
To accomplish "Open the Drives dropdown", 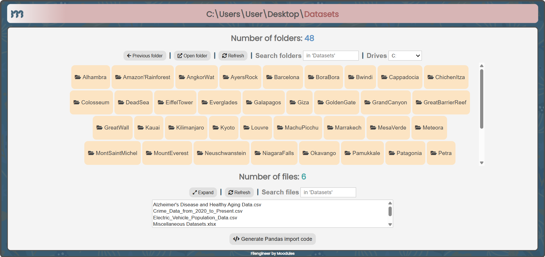I will pos(405,56).
